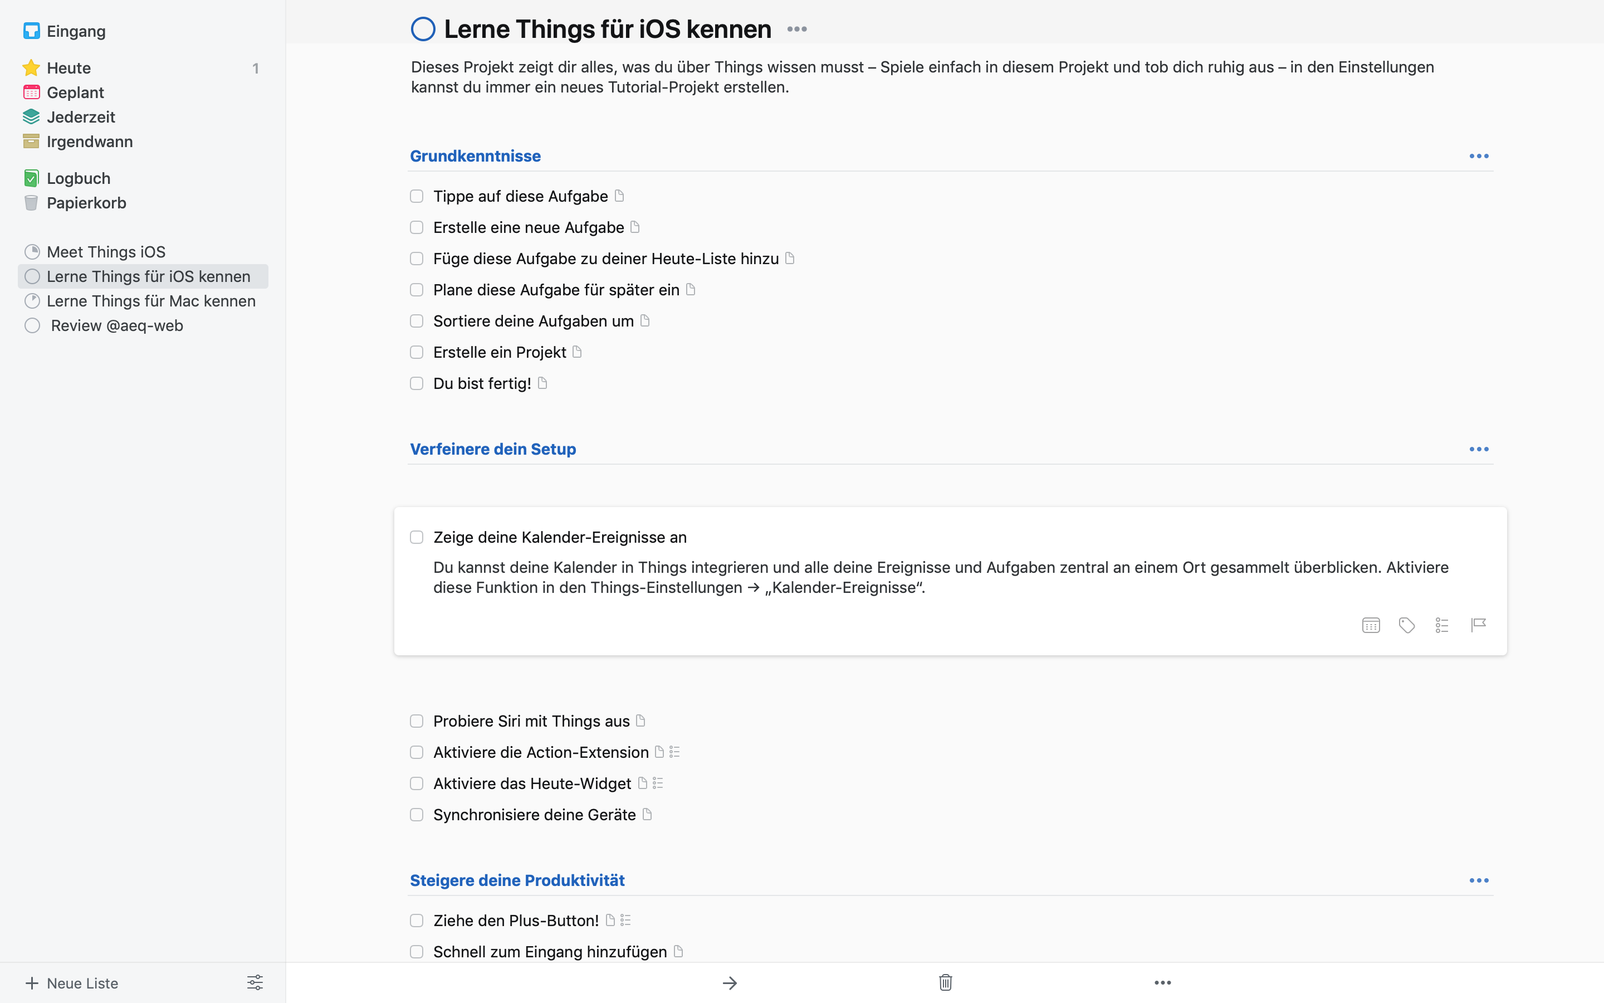Check off Erstelle eine neue Aufgabe

click(416, 227)
